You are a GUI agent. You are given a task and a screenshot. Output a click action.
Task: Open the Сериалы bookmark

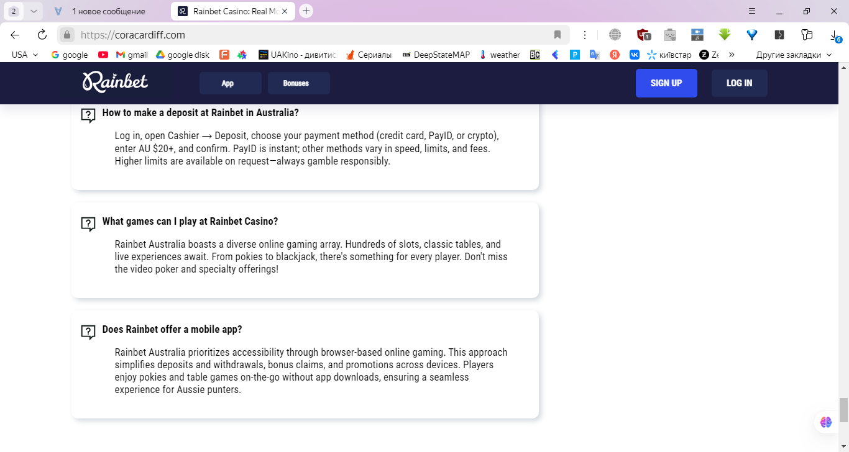[x=369, y=55]
